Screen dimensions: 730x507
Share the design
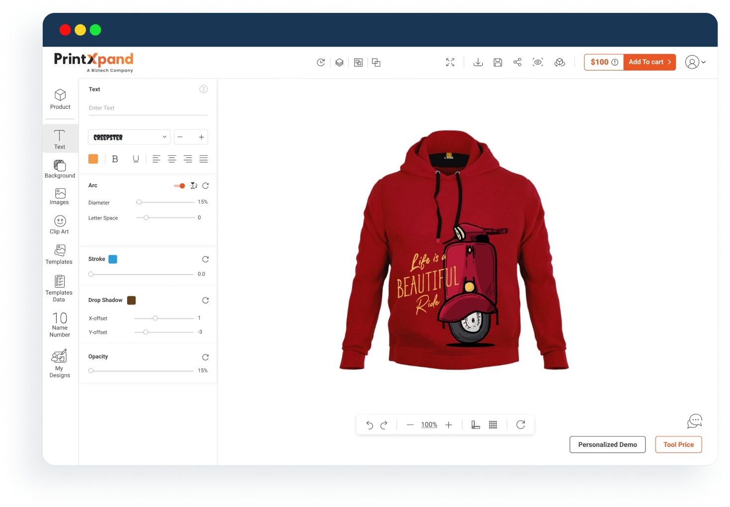click(x=517, y=62)
